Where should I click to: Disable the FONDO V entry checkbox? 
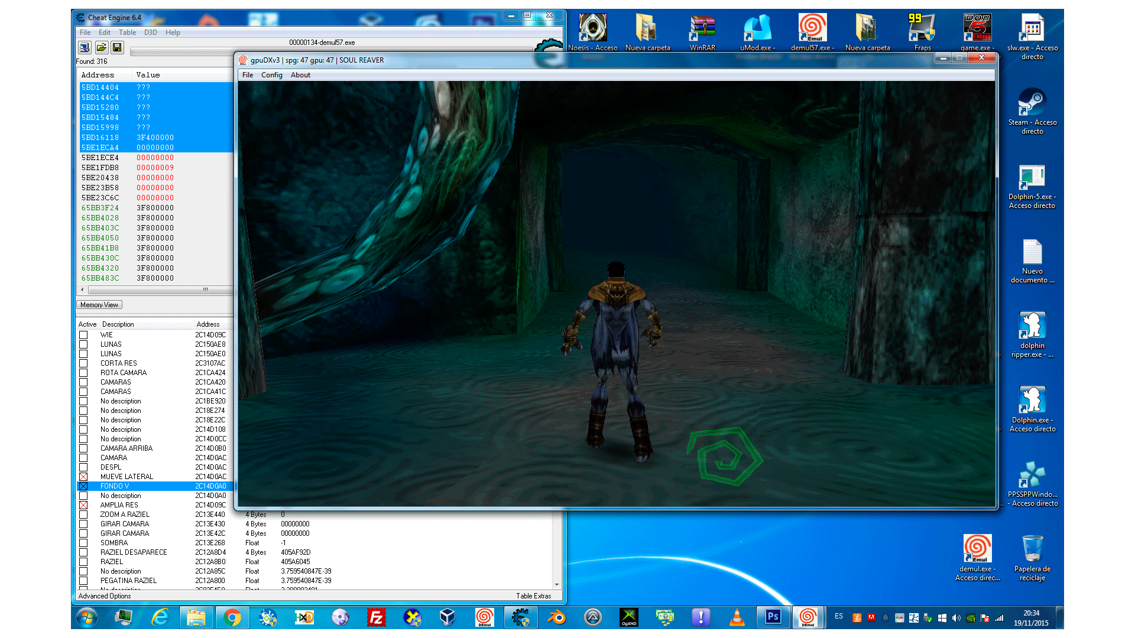[83, 486]
